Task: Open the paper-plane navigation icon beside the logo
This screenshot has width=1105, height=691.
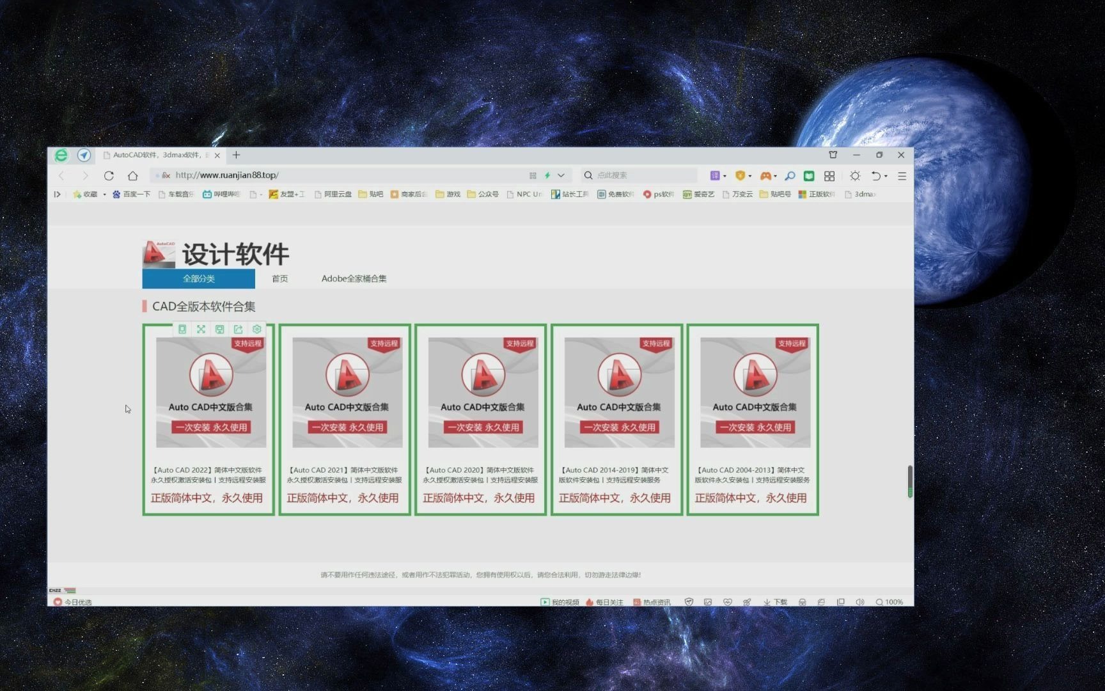Action: pyautogui.click(x=84, y=155)
